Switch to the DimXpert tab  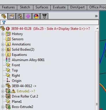[x=77, y=7]
